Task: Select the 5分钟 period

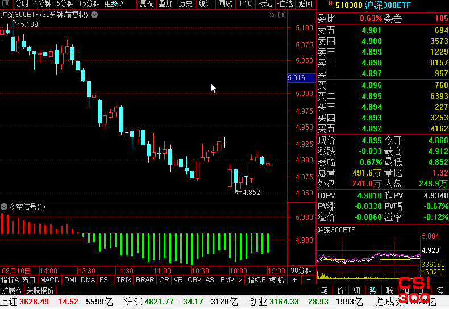Action: point(65,4)
